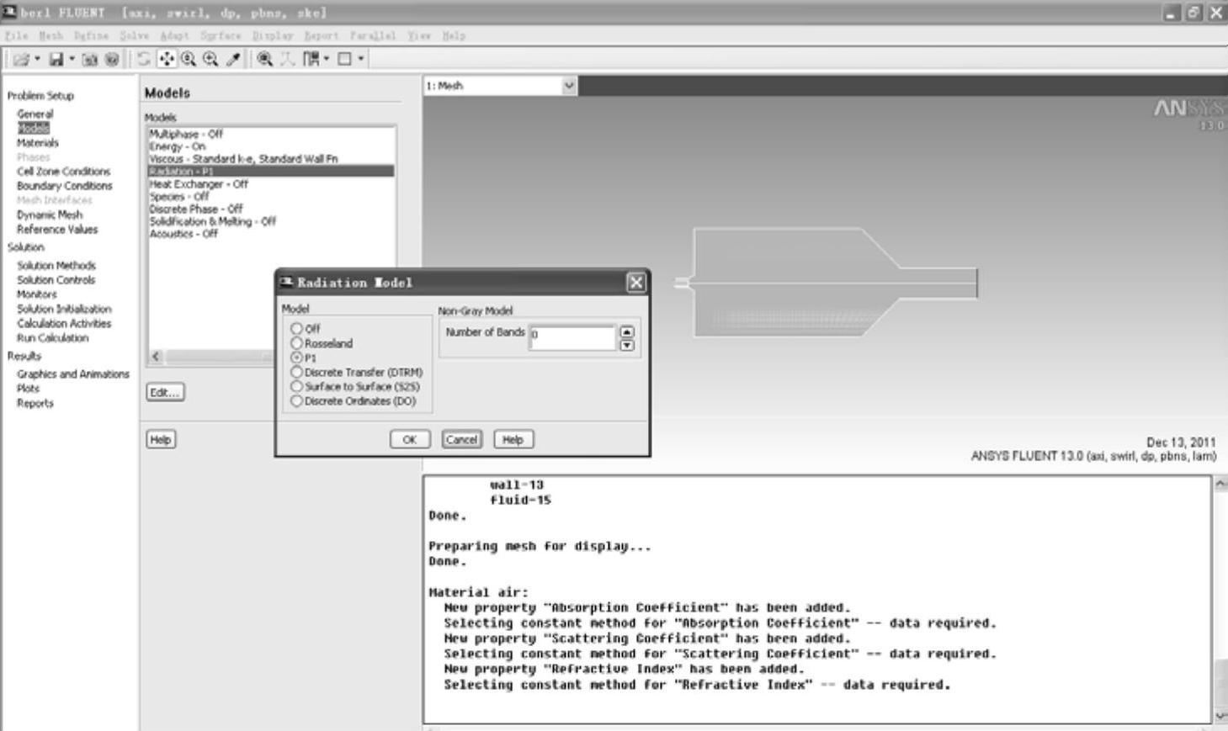1228x731 pixels.
Task: Expand dropdown arrow beside open file icon
Action: [37, 59]
